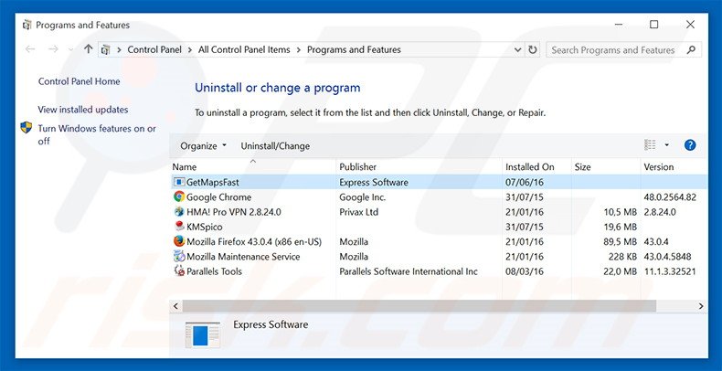Screen dimensions: 722x371
Task: Click the Express Software details pane thumbnail
Action: click(202, 334)
